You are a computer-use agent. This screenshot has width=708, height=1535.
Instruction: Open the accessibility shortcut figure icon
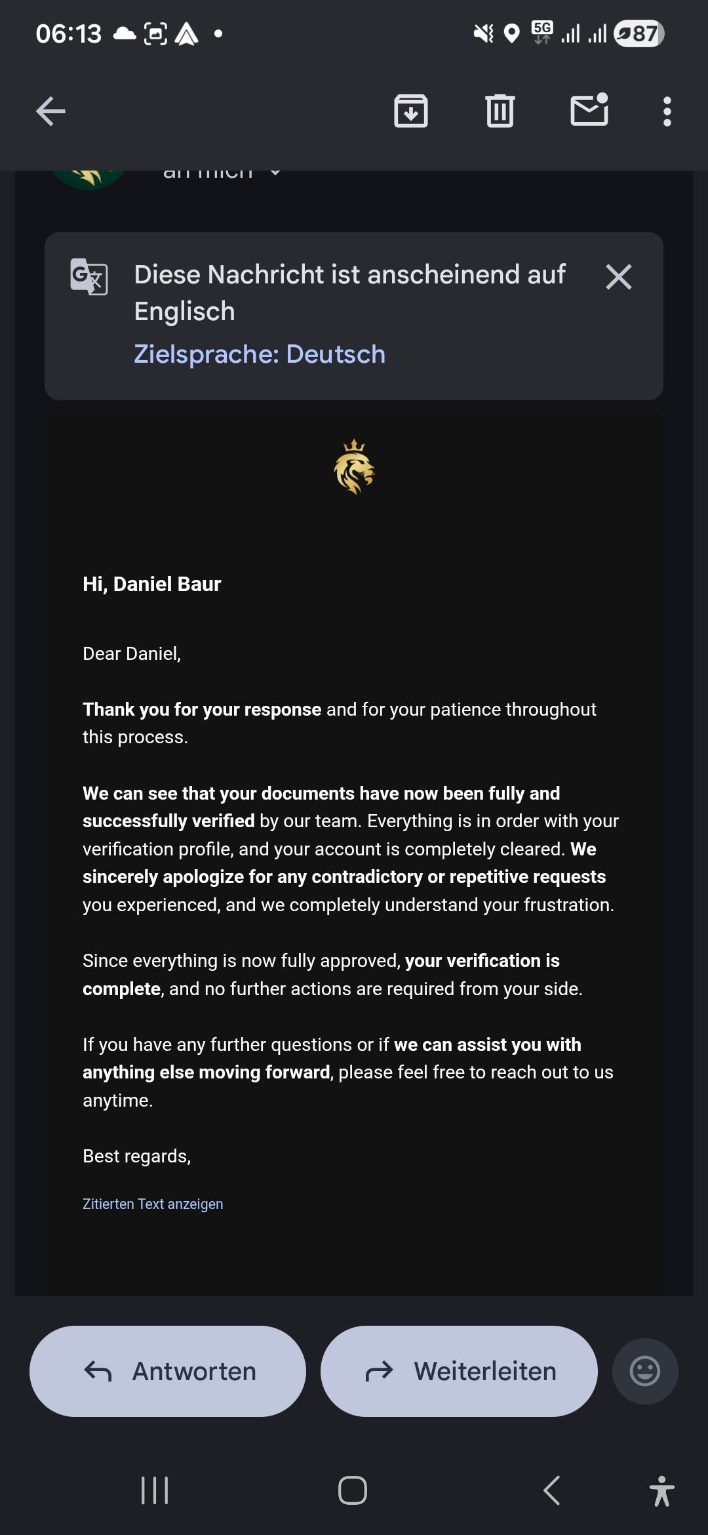point(662,1490)
